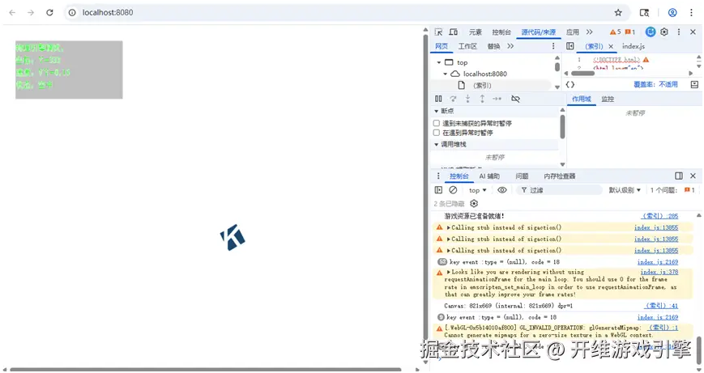The width and height of the screenshot is (704, 373).
Task: Step over next function call
Action: 454,99
